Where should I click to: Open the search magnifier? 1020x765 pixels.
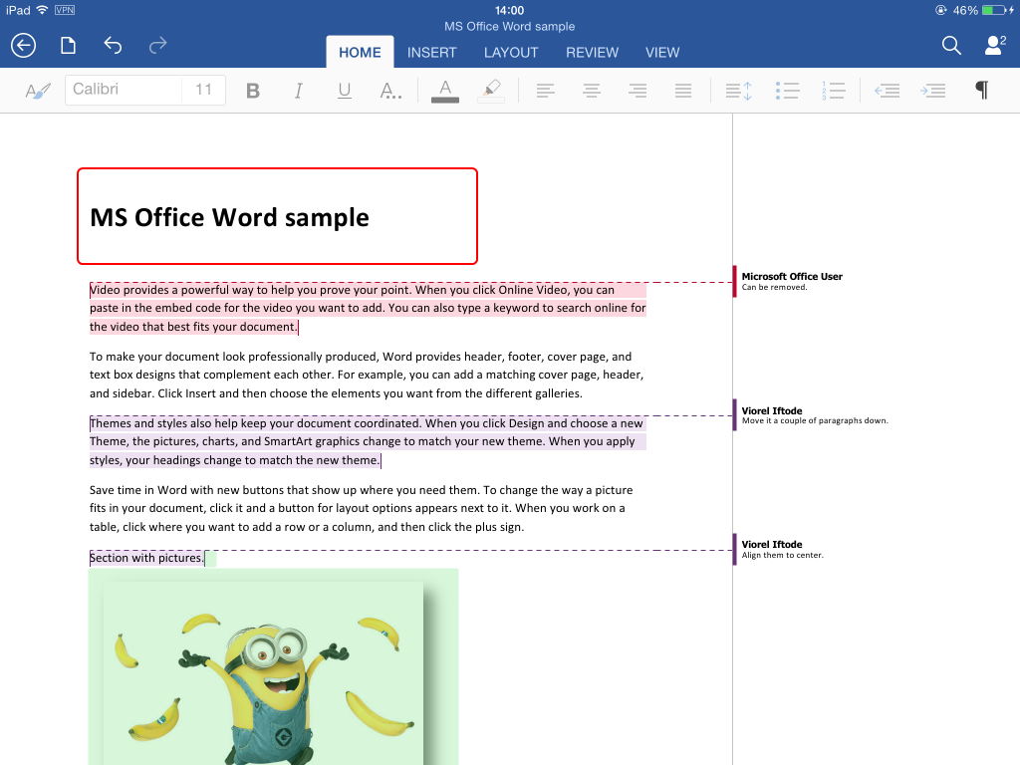[x=951, y=46]
